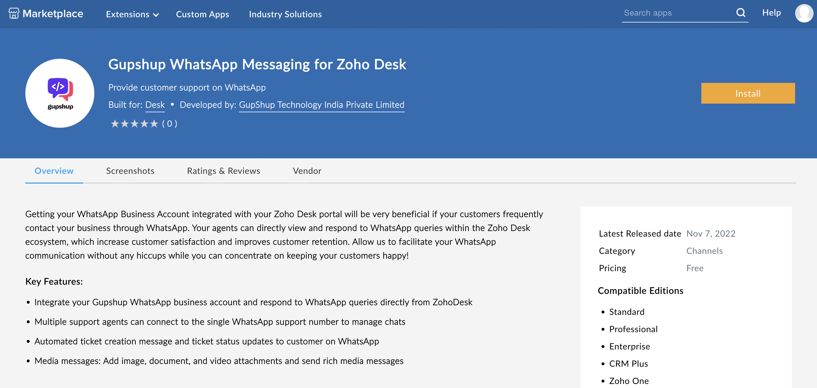Open Industry Solutions menu item
Viewport: 817px width, 388px height.
pyautogui.click(x=285, y=14)
